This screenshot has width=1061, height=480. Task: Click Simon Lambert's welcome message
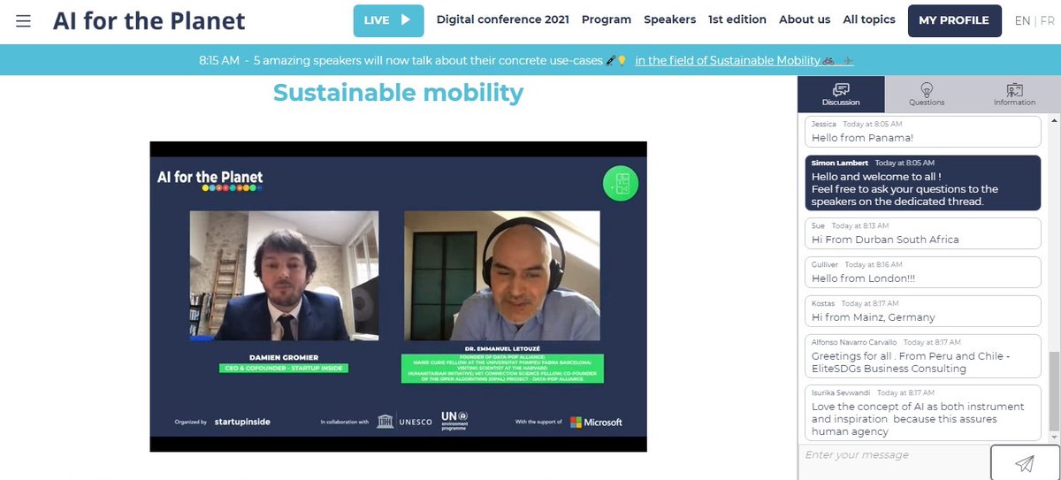923,183
